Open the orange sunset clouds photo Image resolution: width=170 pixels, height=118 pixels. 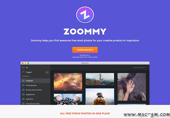click(68, 82)
